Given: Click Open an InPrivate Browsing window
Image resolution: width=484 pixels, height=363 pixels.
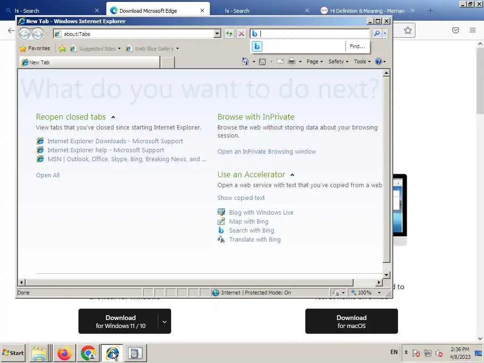Looking at the screenshot, I should click(x=267, y=152).
